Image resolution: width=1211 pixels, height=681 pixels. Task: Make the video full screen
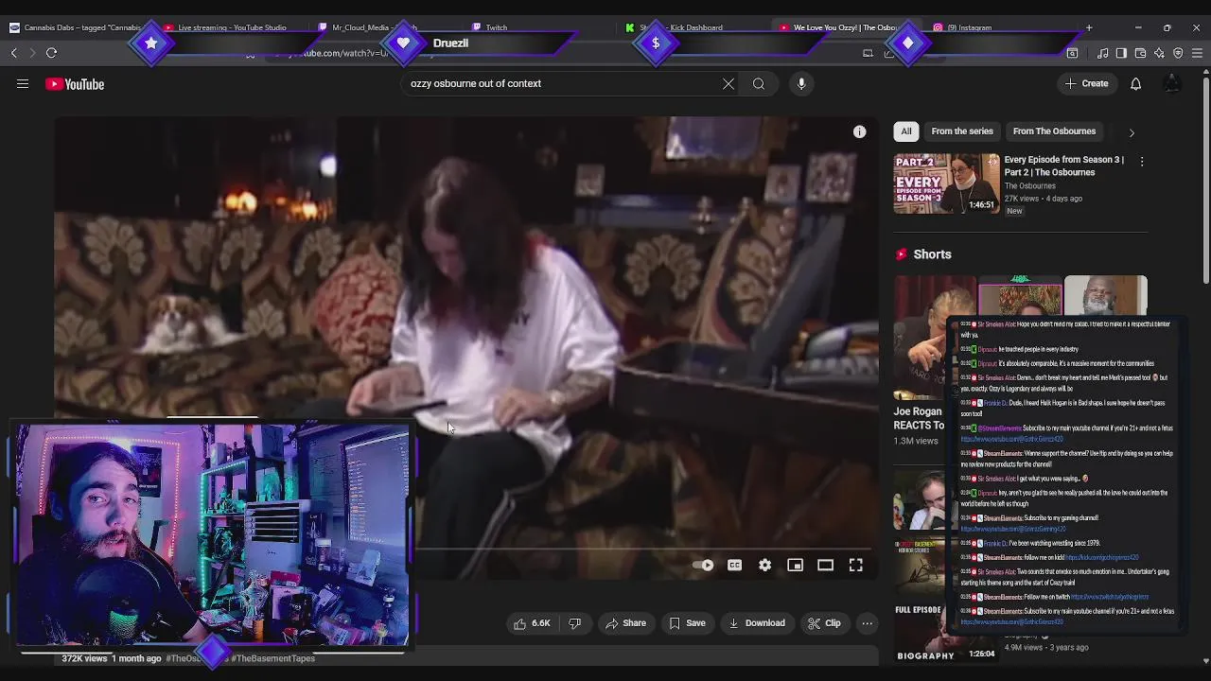tap(855, 566)
